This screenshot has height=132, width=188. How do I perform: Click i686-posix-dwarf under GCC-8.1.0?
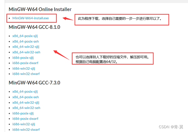pos(25,63)
